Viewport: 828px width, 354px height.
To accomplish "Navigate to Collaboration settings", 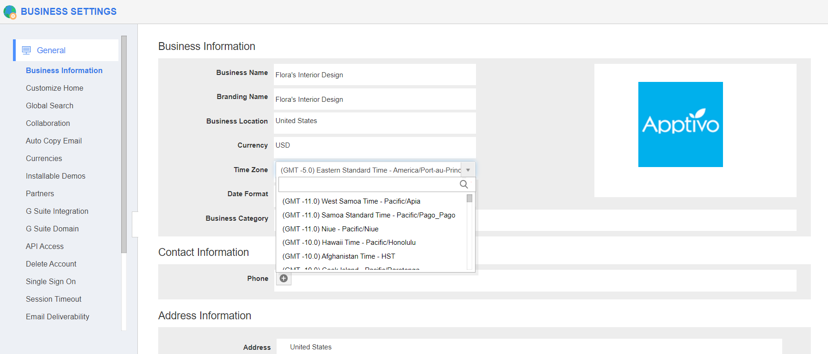I will [48, 123].
